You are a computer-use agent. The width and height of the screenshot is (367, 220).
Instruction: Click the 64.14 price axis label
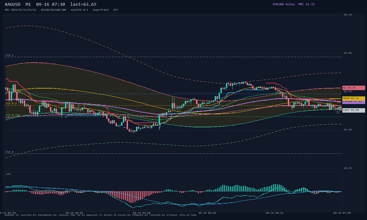click(x=348, y=15)
